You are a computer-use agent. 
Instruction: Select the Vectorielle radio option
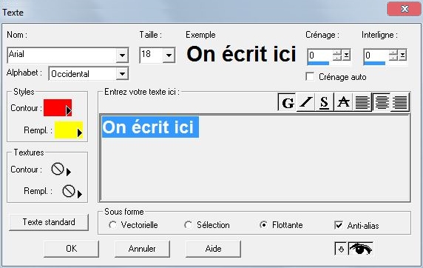[112, 225]
